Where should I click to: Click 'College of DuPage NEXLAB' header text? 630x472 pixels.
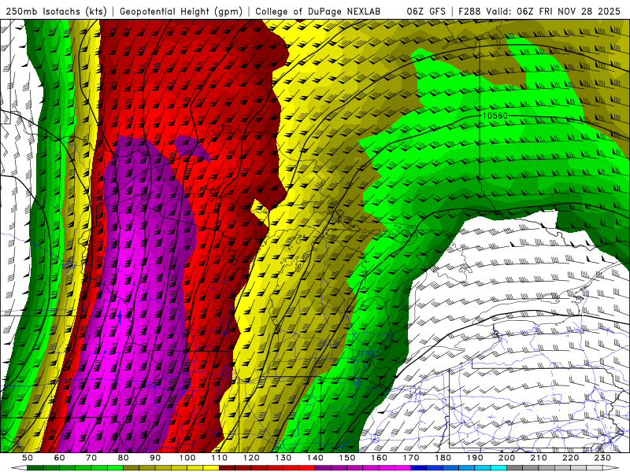tap(317, 11)
